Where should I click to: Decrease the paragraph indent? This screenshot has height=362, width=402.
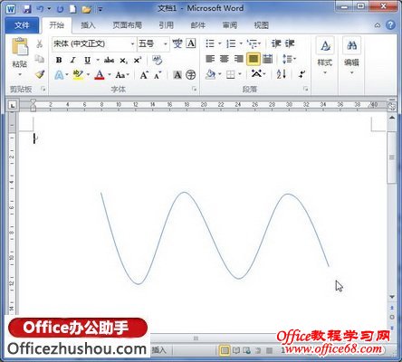[x=276, y=43]
